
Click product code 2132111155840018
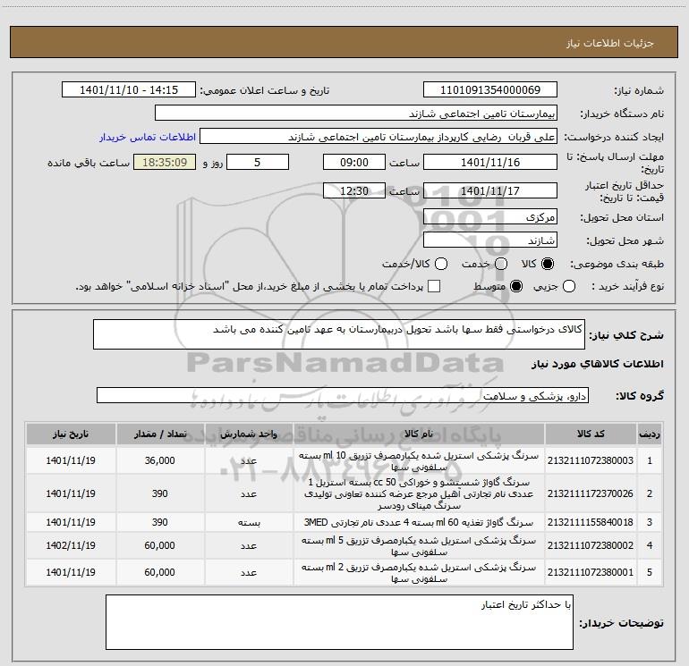tap(591, 522)
